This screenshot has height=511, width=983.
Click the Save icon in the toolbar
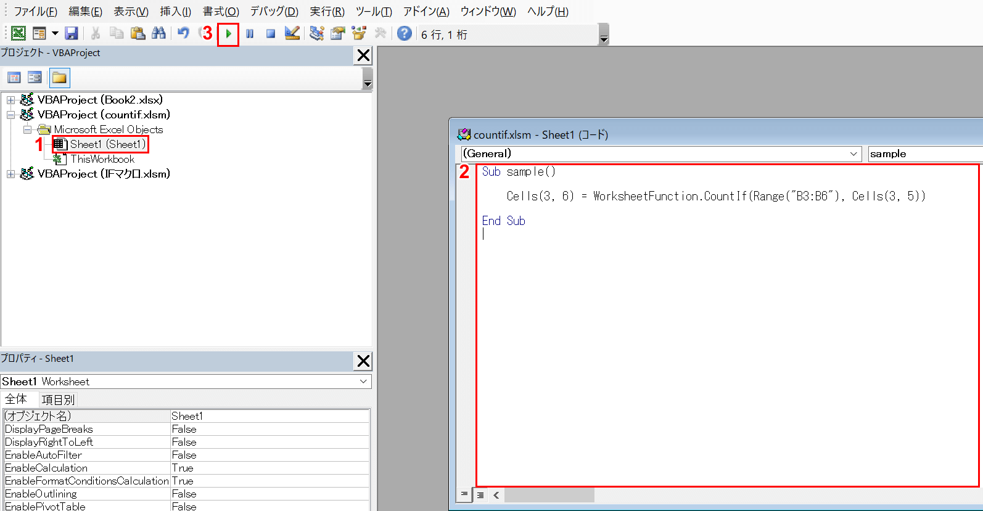pyautogui.click(x=72, y=34)
